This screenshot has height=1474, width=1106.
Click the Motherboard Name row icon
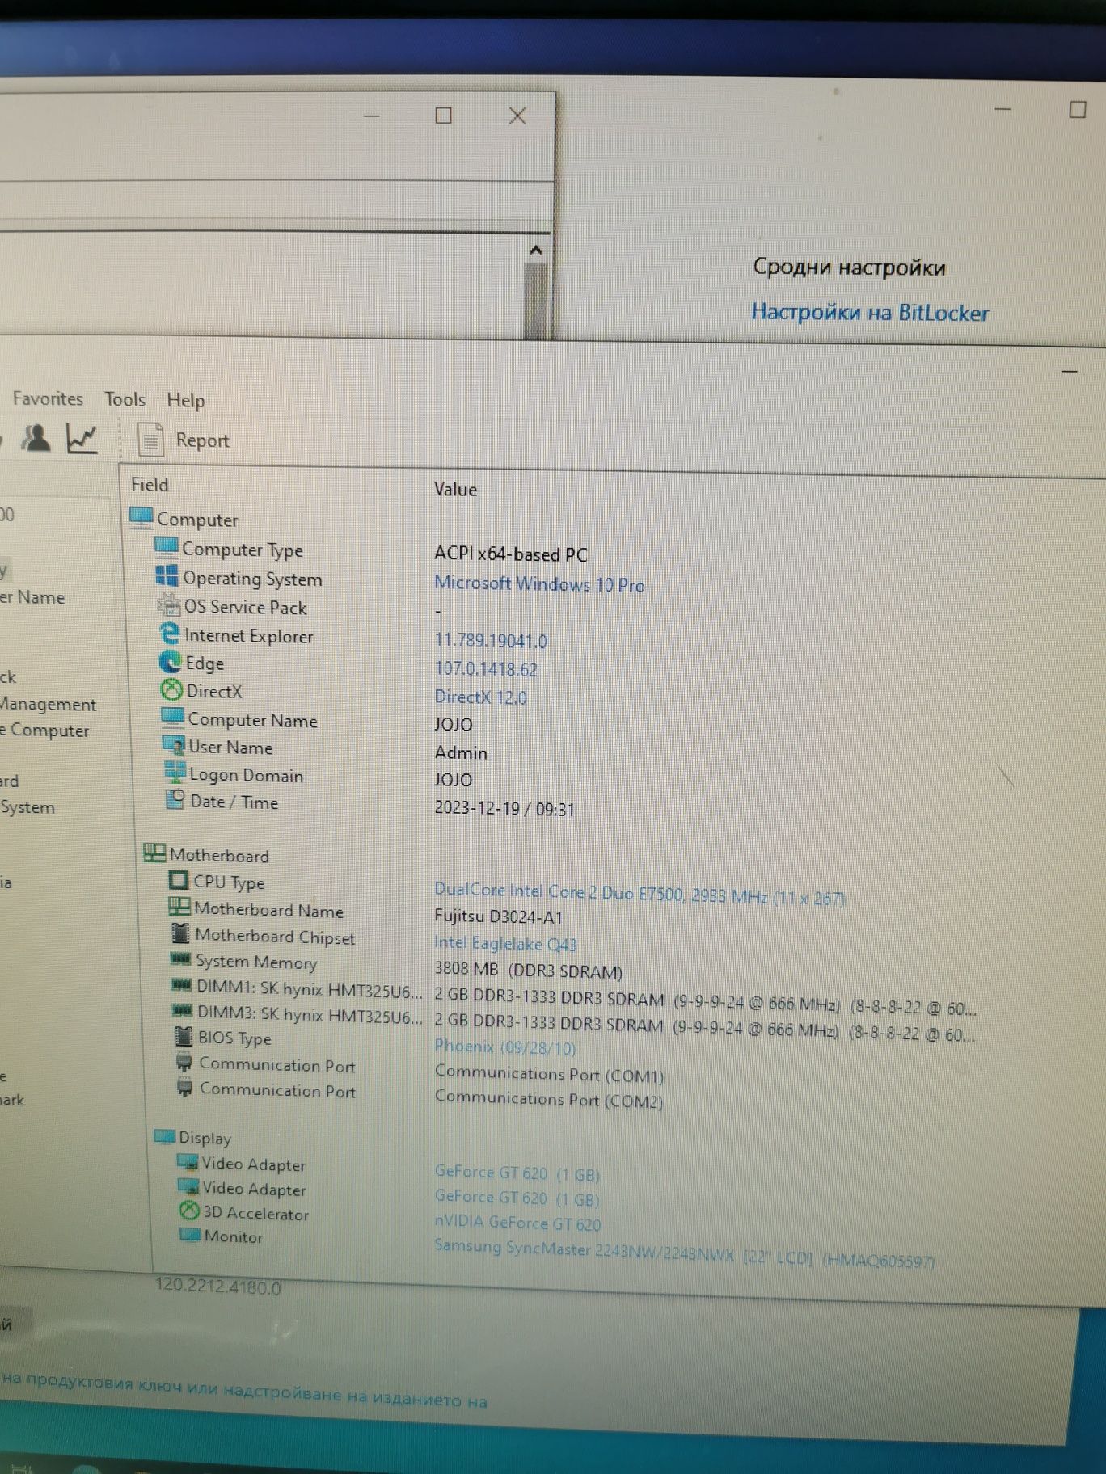(179, 907)
